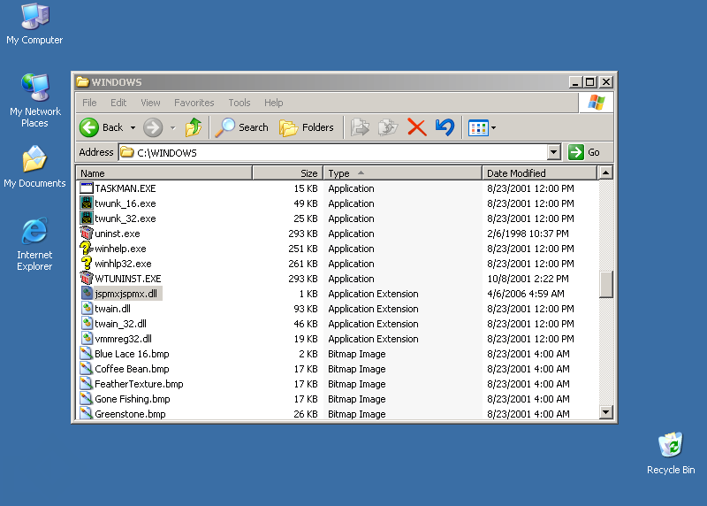Click the blue Undo arrow icon
707x506 pixels.
pos(445,127)
